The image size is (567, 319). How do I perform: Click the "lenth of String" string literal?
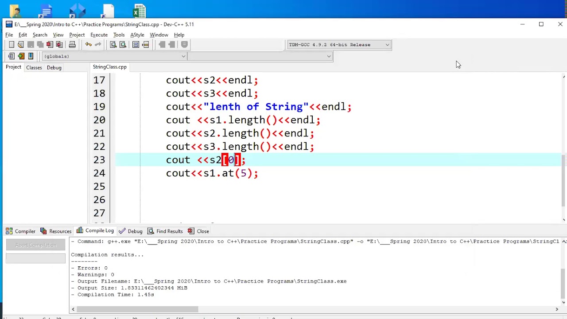(x=256, y=107)
